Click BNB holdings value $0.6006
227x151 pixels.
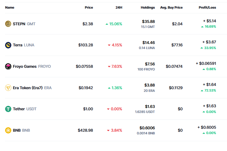147,128
